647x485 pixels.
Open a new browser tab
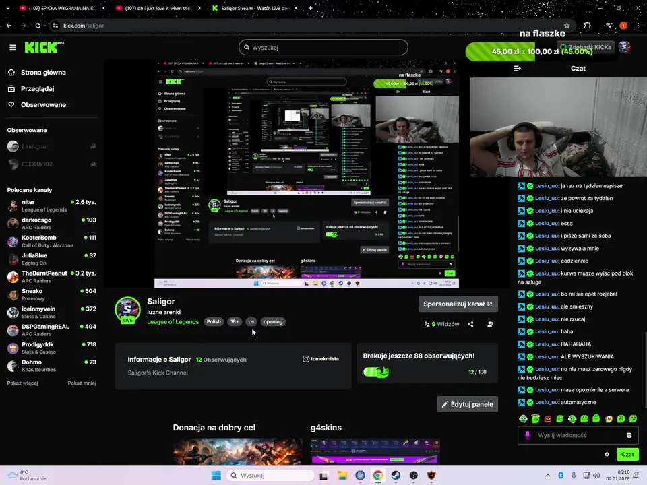coord(310,8)
